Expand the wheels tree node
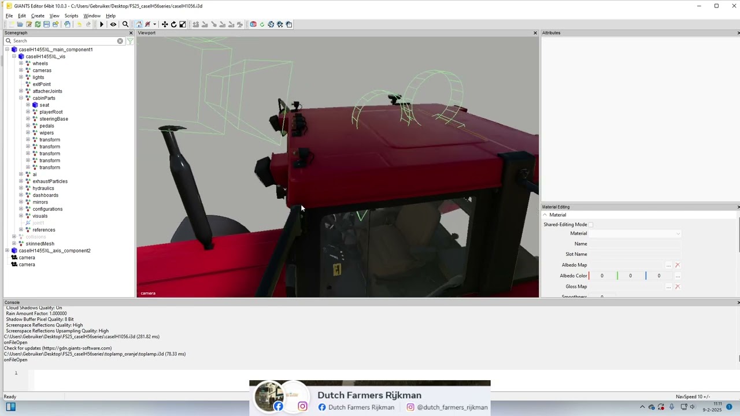This screenshot has height=416, width=740. pyautogui.click(x=21, y=64)
